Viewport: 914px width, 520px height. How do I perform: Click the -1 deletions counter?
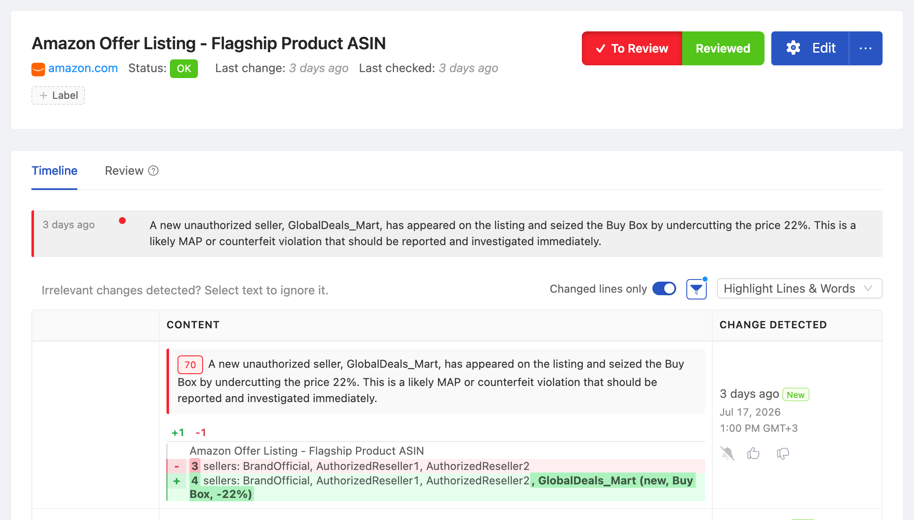click(200, 433)
